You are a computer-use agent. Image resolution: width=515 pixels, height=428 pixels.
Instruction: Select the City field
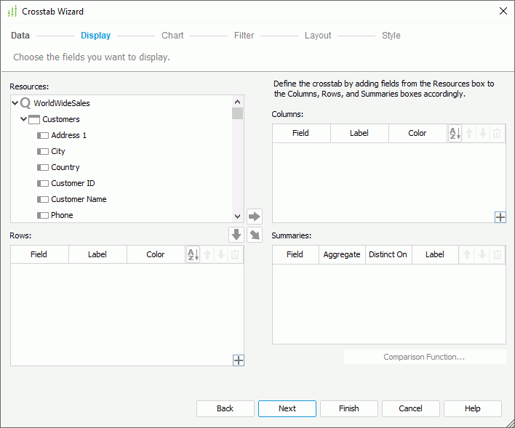point(57,151)
